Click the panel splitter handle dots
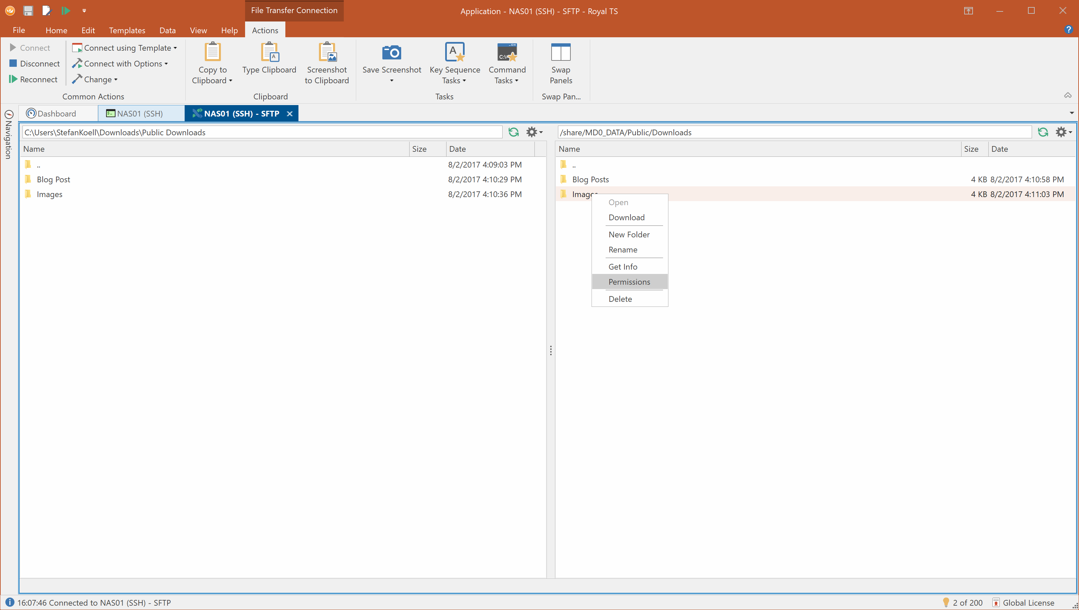The width and height of the screenshot is (1079, 610). point(551,351)
